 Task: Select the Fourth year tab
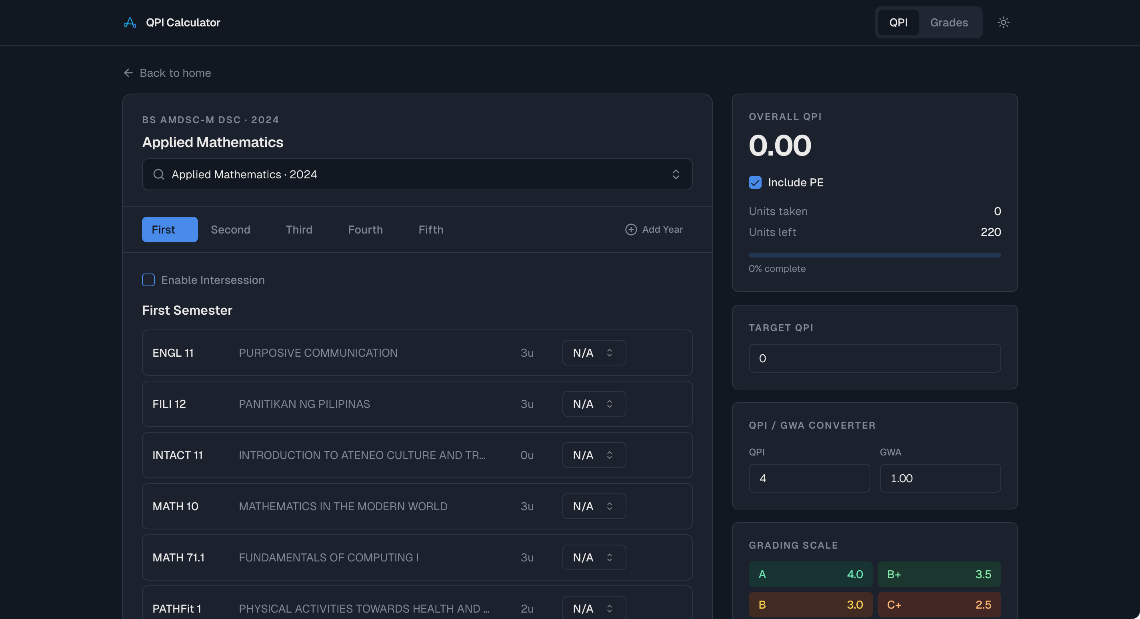(365, 229)
